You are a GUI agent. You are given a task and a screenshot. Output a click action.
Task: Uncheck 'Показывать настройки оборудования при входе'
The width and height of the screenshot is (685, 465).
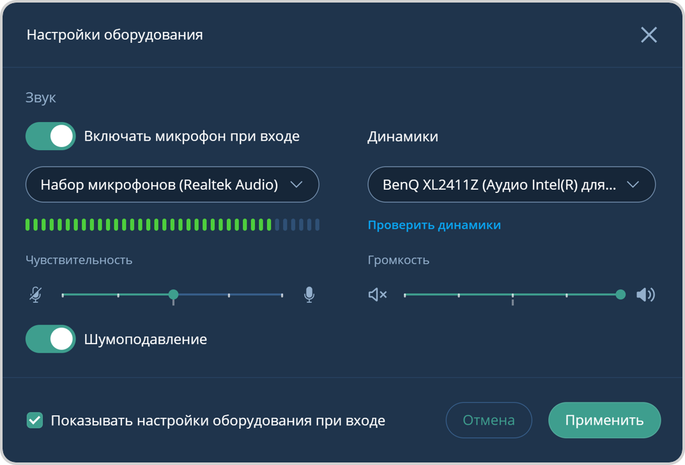point(33,420)
